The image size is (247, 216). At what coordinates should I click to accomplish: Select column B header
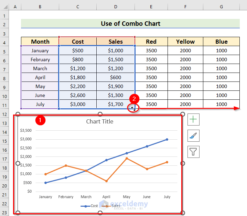pos(40,7)
